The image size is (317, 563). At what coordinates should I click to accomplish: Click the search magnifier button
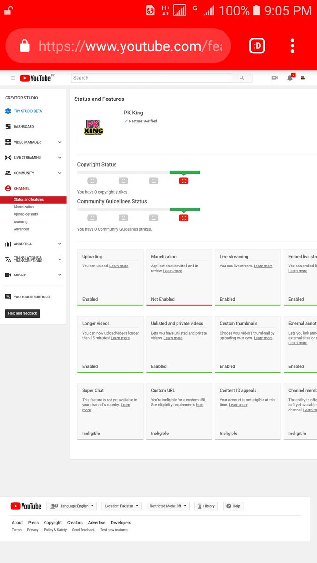coord(242,78)
